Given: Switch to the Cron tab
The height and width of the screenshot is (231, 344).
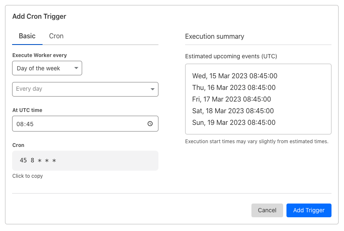Looking at the screenshot, I should 56,36.
